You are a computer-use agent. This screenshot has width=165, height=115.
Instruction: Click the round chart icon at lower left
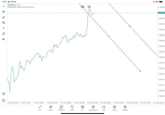point(3,94)
